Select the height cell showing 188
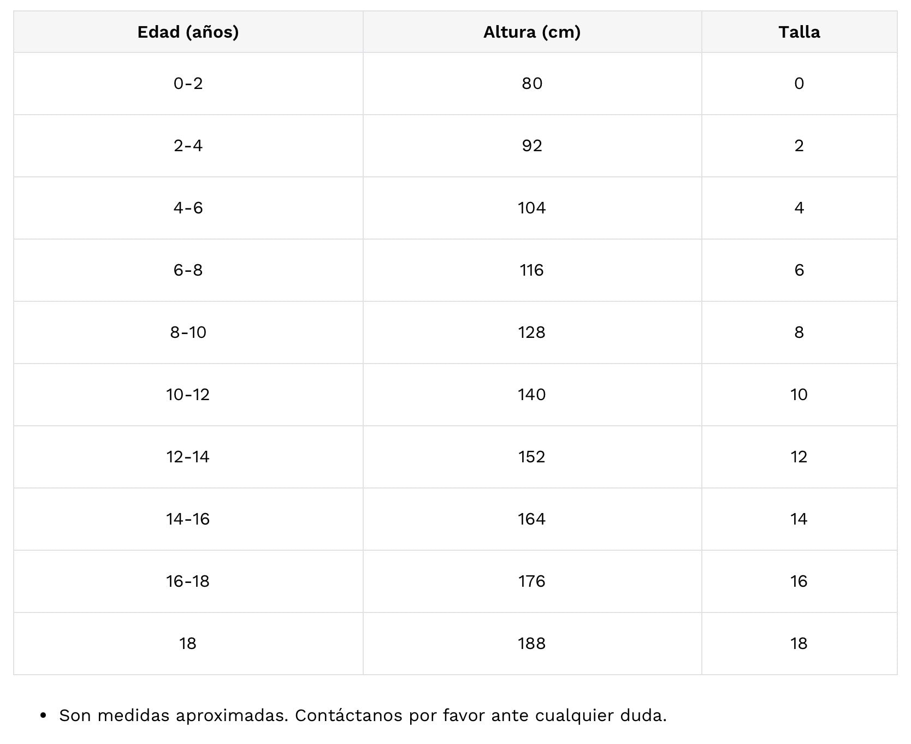Image resolution: width=911 pixels, height=744 pixels. (x=532, y=644)
